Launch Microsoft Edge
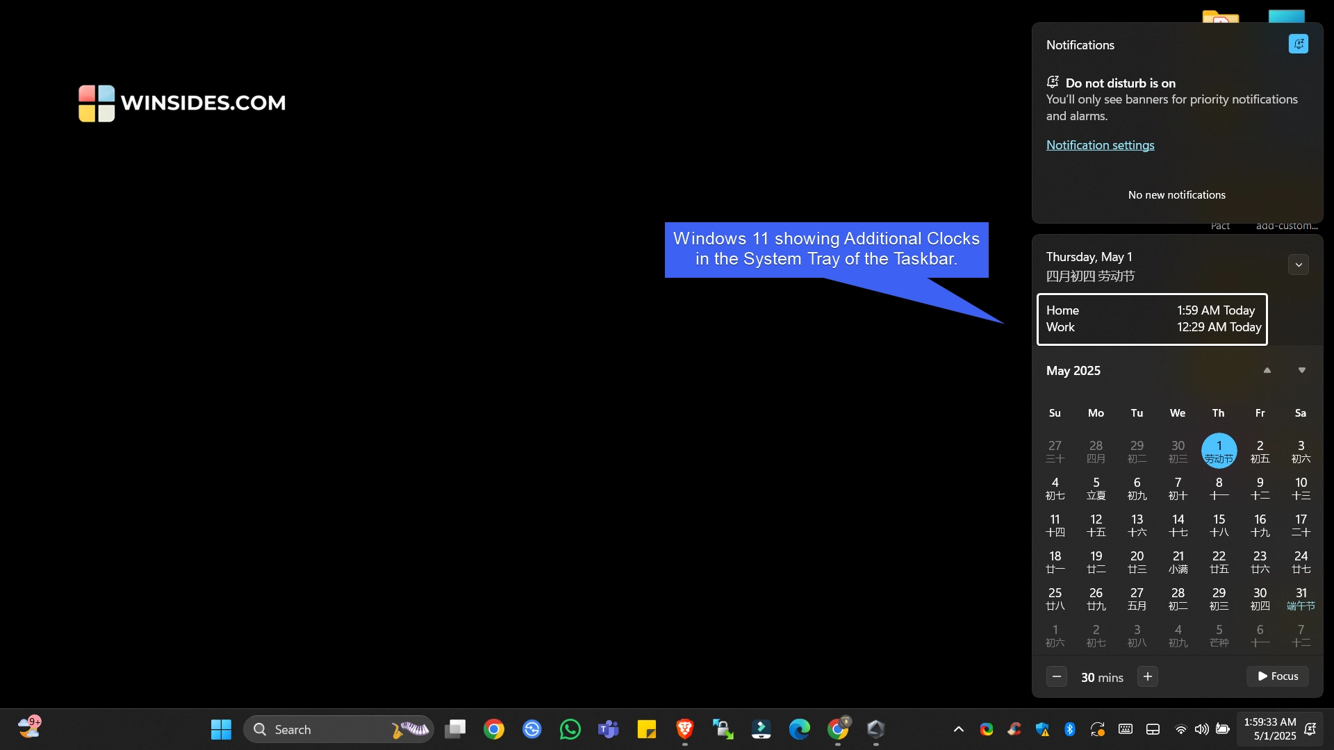 point(800,729)
